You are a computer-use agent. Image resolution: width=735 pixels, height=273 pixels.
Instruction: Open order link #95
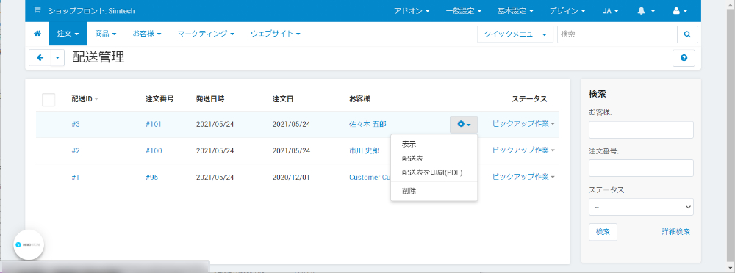[x=152, y=177]
